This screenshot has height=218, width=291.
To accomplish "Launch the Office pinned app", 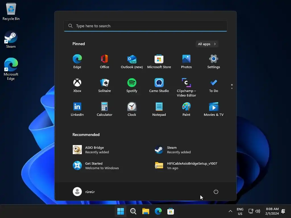I will [105, 62].
